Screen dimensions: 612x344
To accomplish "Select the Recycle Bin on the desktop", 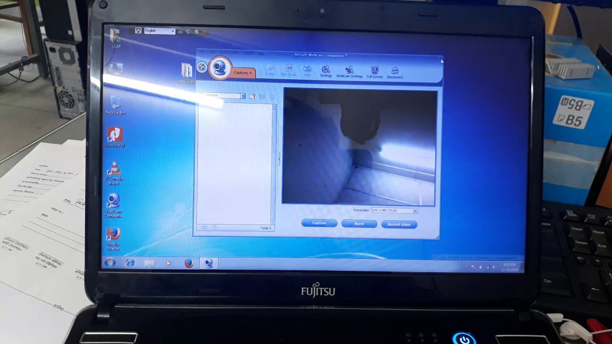I will 115,104.
